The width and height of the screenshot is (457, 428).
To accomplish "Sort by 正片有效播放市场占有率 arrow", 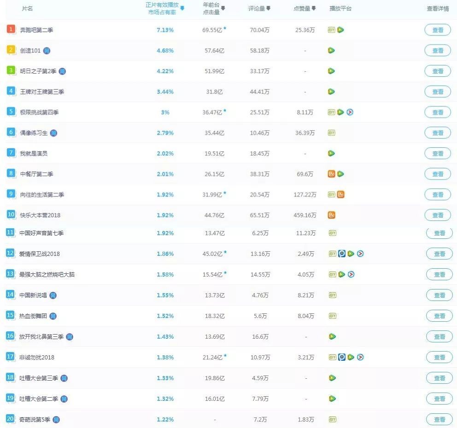I will (x=182, y=8).
